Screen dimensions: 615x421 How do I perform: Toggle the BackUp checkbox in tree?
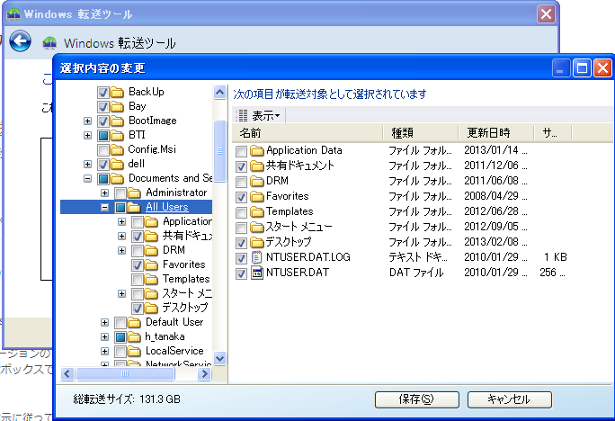103,93
